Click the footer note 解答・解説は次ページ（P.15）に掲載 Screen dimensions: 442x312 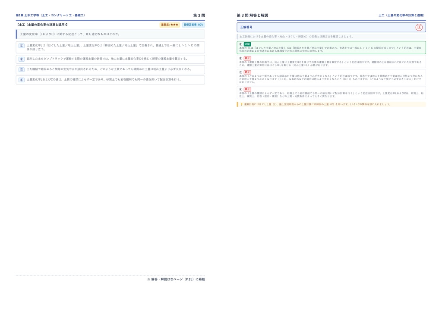pyautogui.click(x=176, y=279)
